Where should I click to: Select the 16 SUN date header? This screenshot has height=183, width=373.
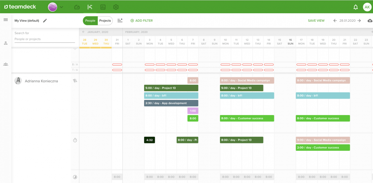click(x=290, y=42)
